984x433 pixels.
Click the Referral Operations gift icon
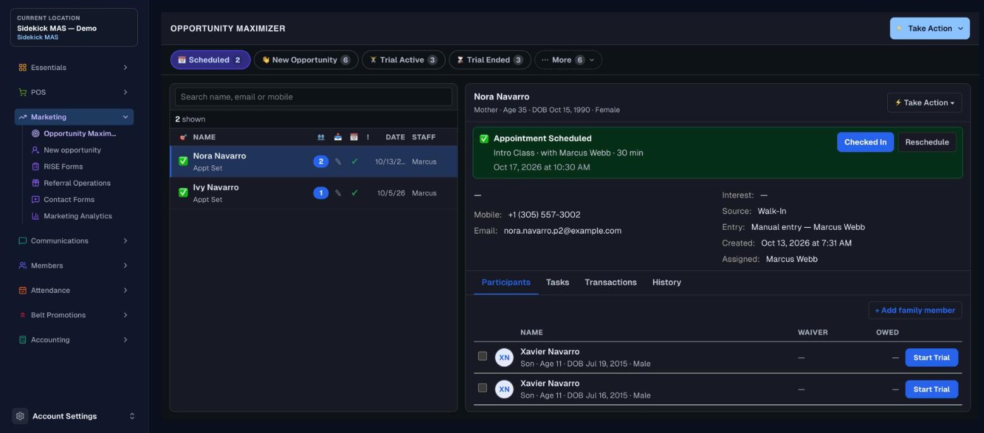click(35, 183)
